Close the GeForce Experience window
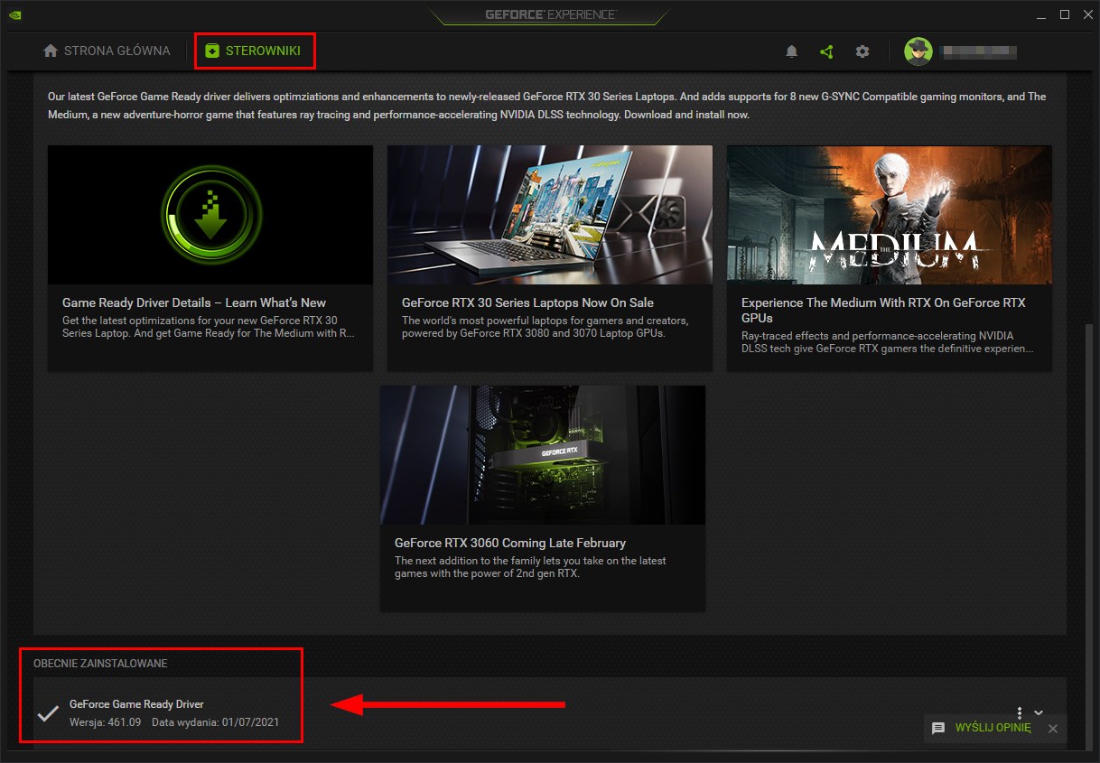Viewport: 1100px width, 763px height. coord(1087,14)
